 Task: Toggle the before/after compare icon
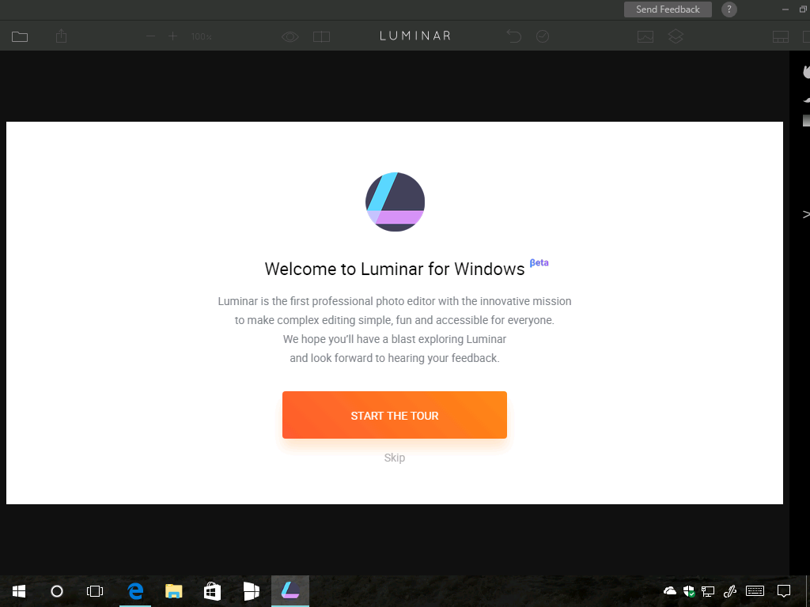click(x=321, y=36)
